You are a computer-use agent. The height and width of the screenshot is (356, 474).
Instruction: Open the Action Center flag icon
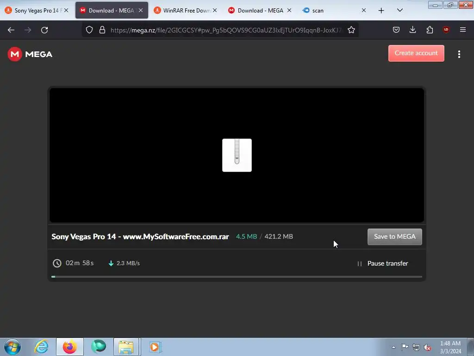pos(405,347)
